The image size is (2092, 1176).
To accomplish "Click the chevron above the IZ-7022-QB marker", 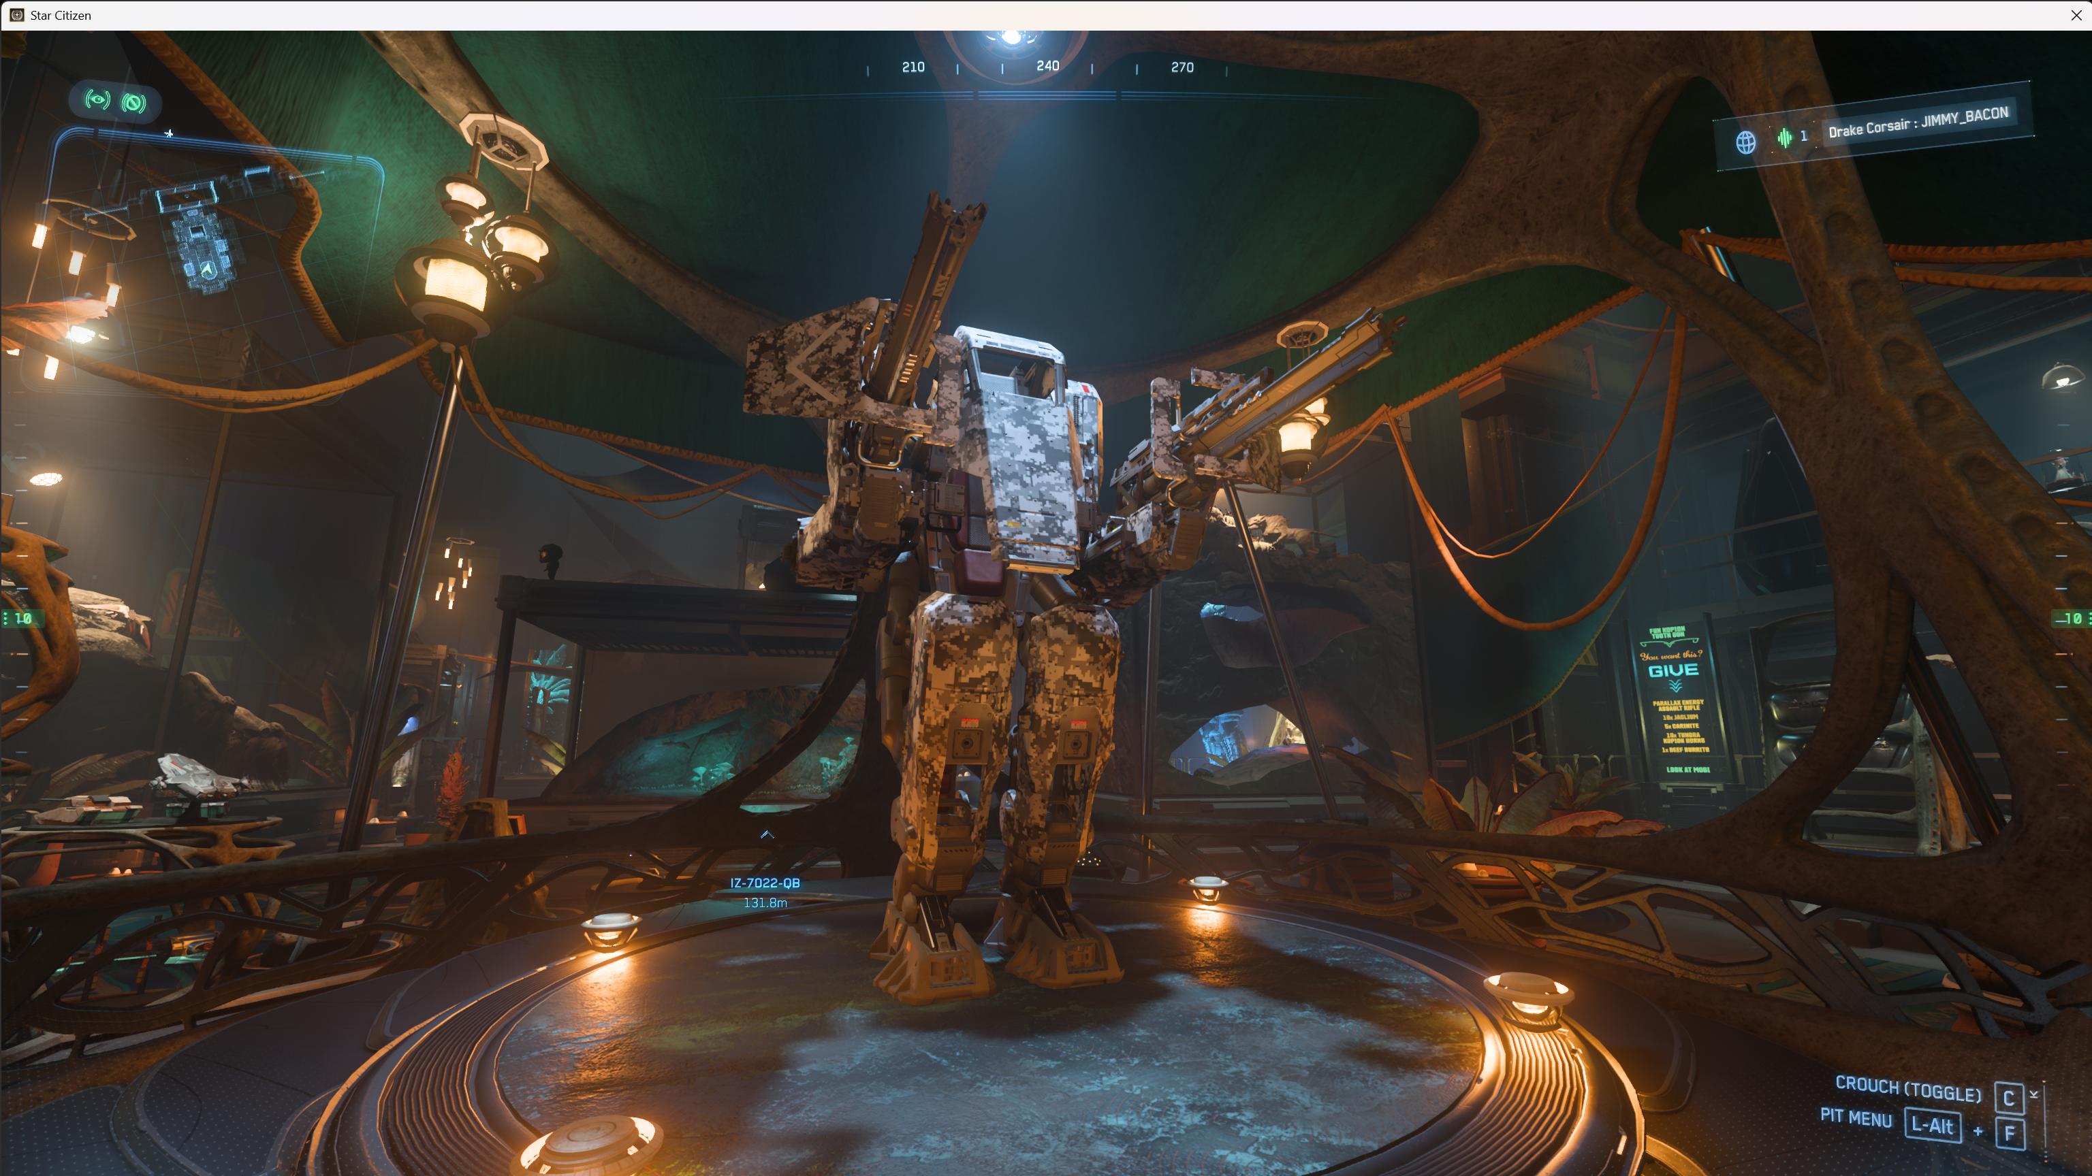I will (x=767, y=834).
